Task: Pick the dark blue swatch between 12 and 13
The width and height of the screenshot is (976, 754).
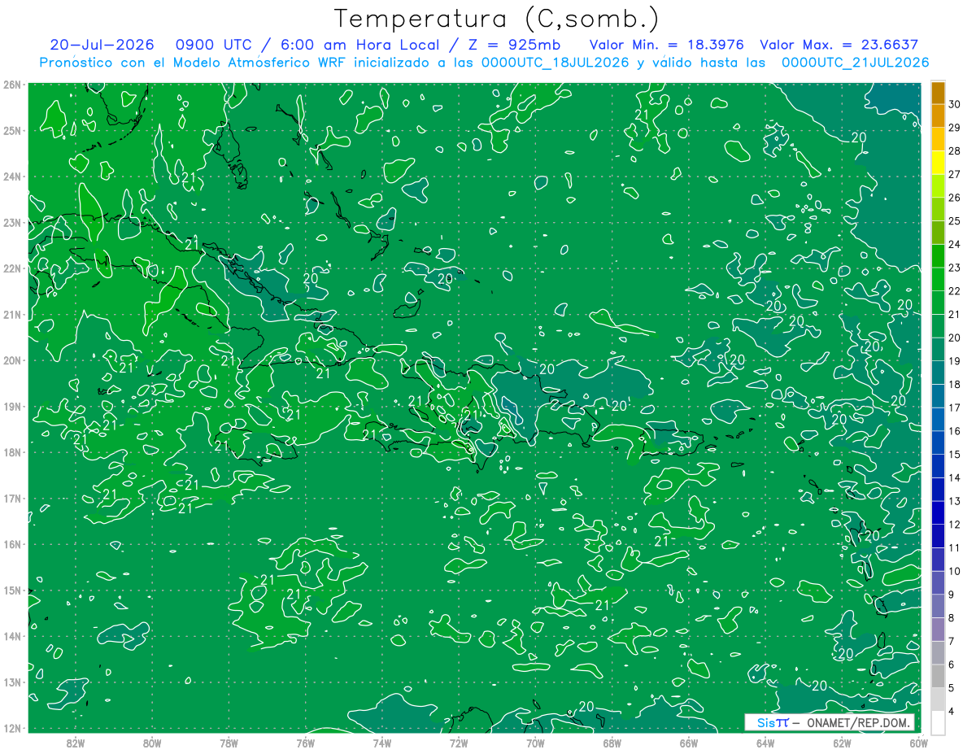Action: tap(938, 512)
